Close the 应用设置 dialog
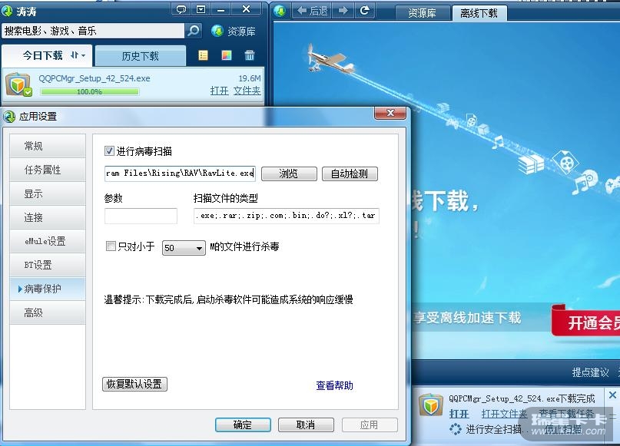 390,113
